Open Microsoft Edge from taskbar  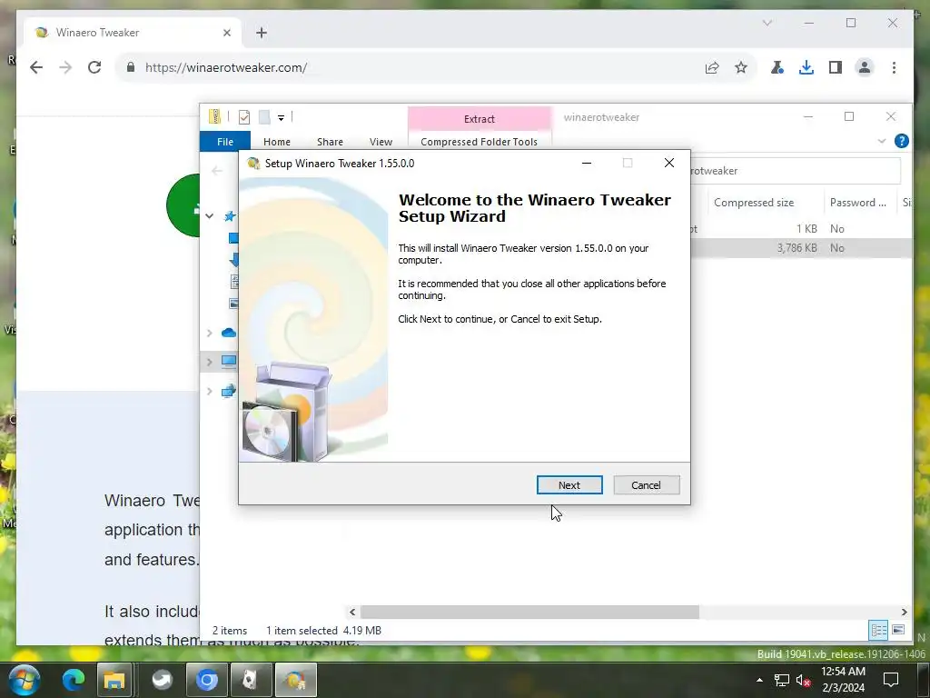74,680
